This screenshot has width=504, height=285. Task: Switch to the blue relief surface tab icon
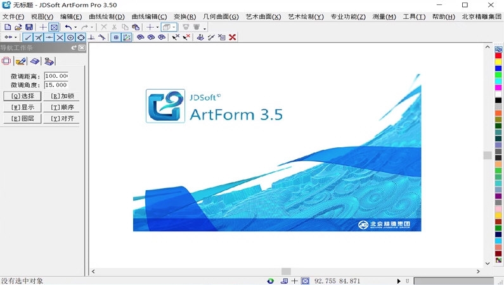pos(35,61)
